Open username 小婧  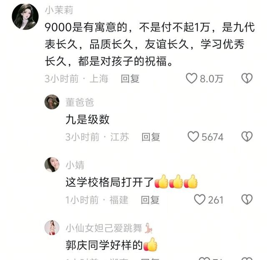point(75,165)
